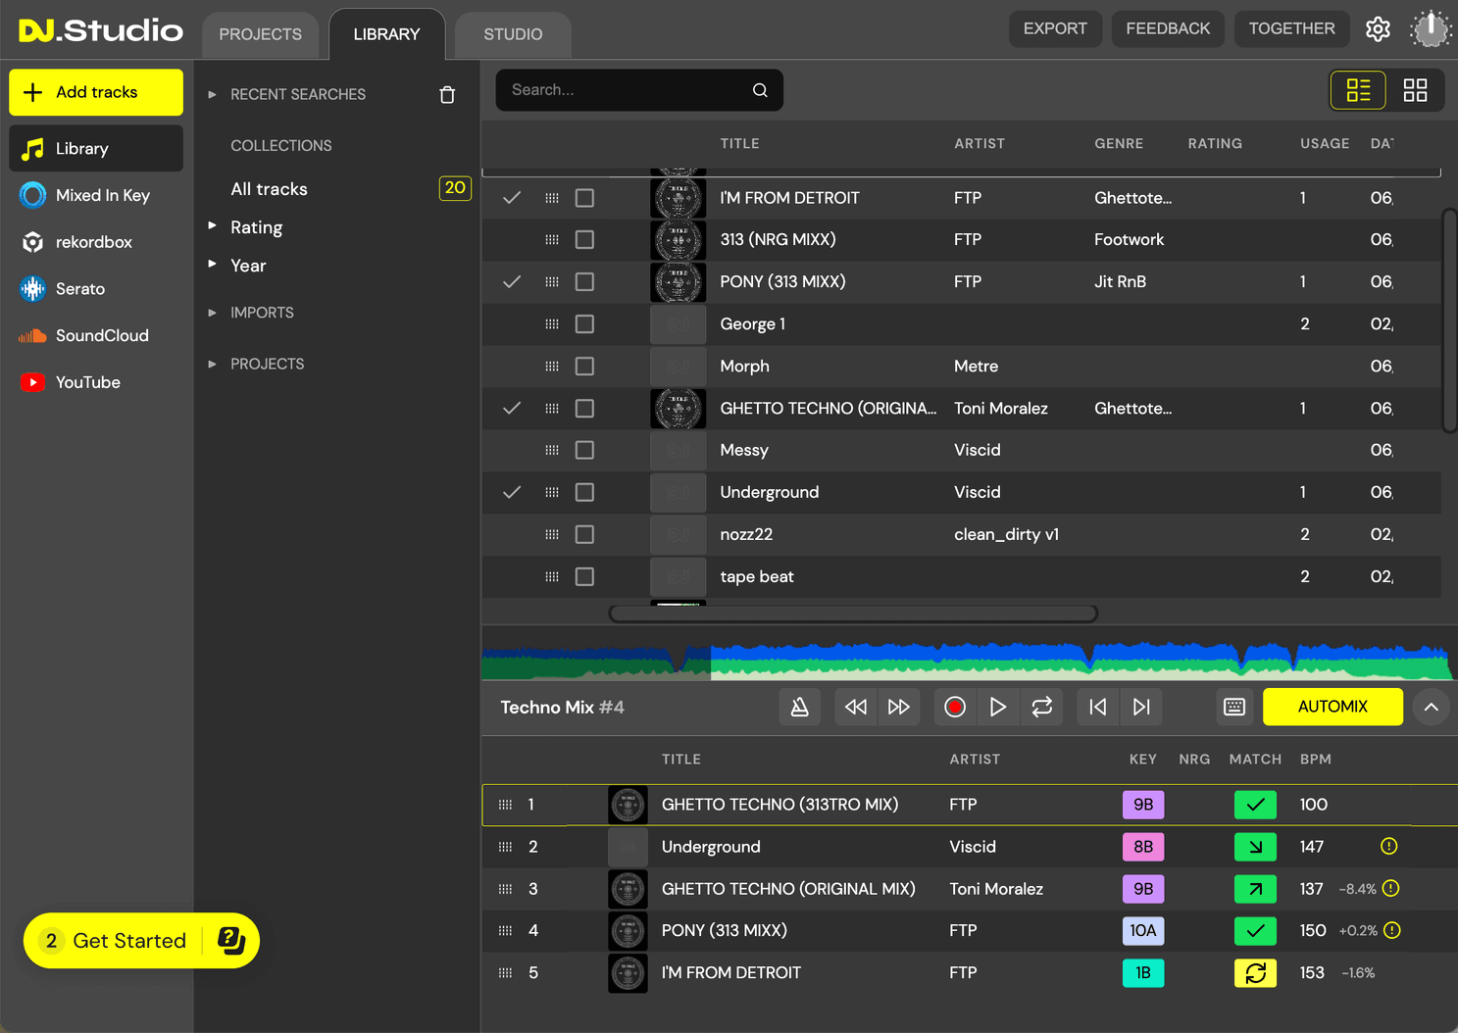Clear recent searches with the trash icon
Screen dimensions: 1458x1033
tap(447, 95)
